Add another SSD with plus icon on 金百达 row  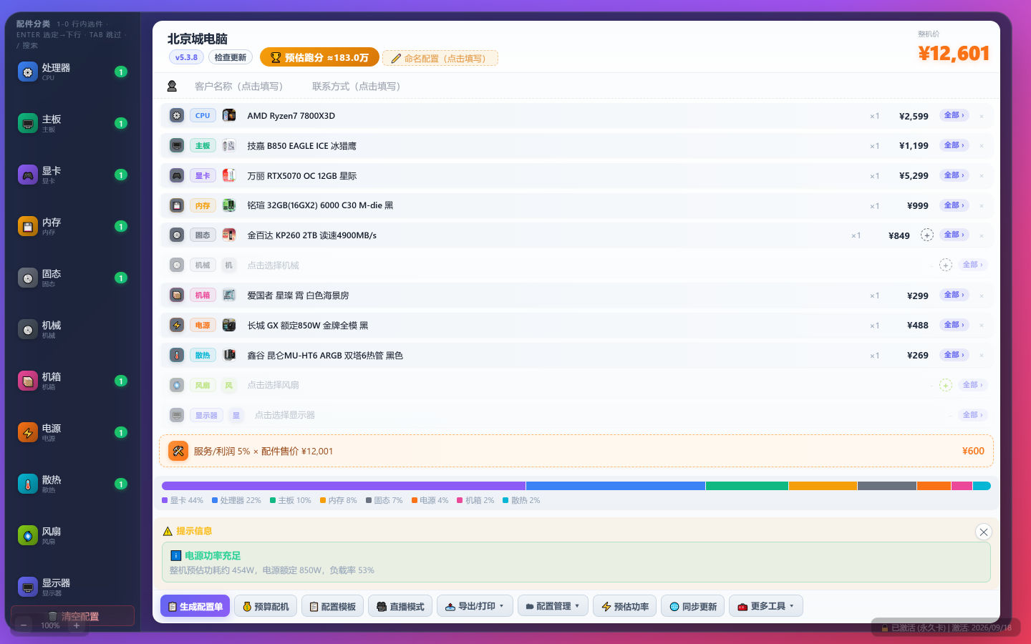927,235
